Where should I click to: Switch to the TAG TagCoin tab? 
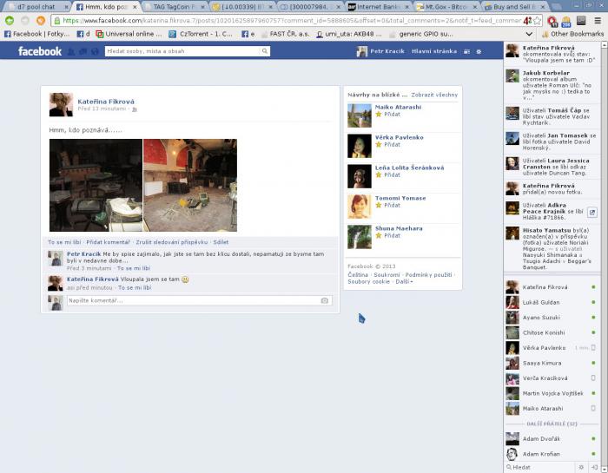click(x=175, y=7)
